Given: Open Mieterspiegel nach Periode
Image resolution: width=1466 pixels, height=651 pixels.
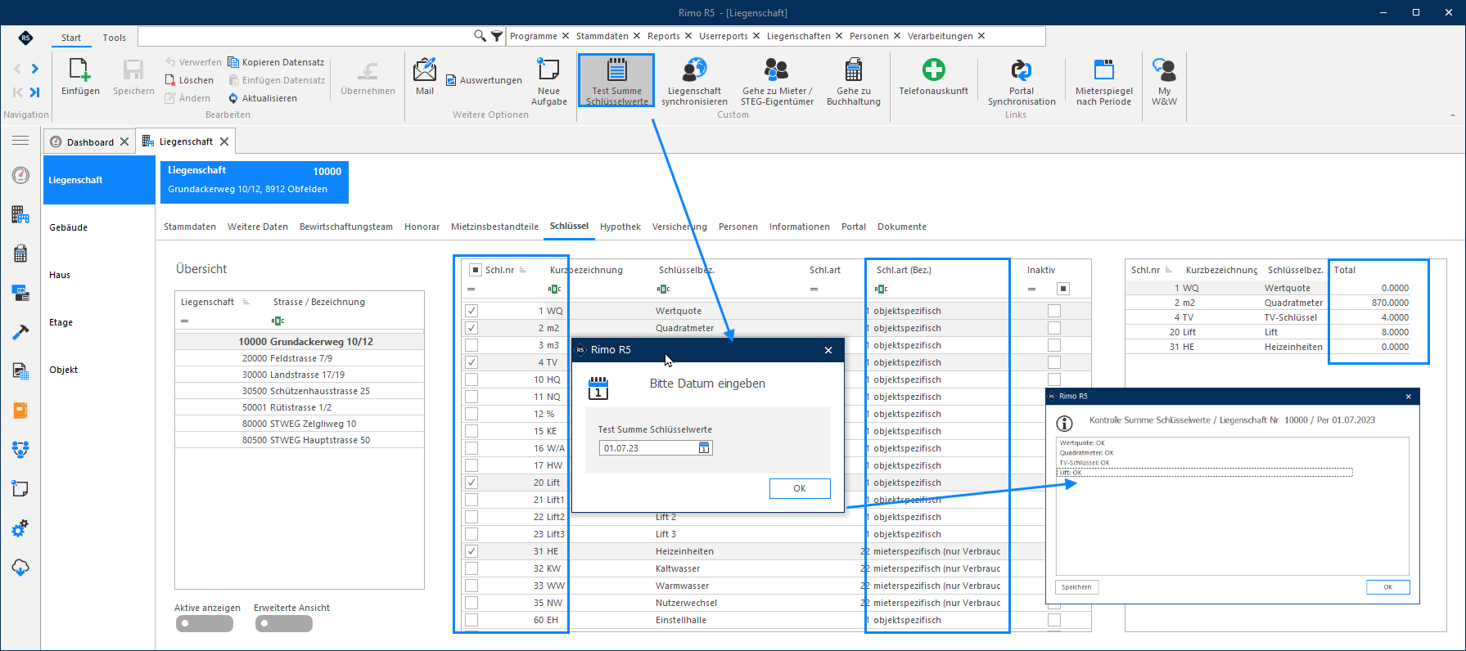Looking at the screenshot, I should 1103,81.
